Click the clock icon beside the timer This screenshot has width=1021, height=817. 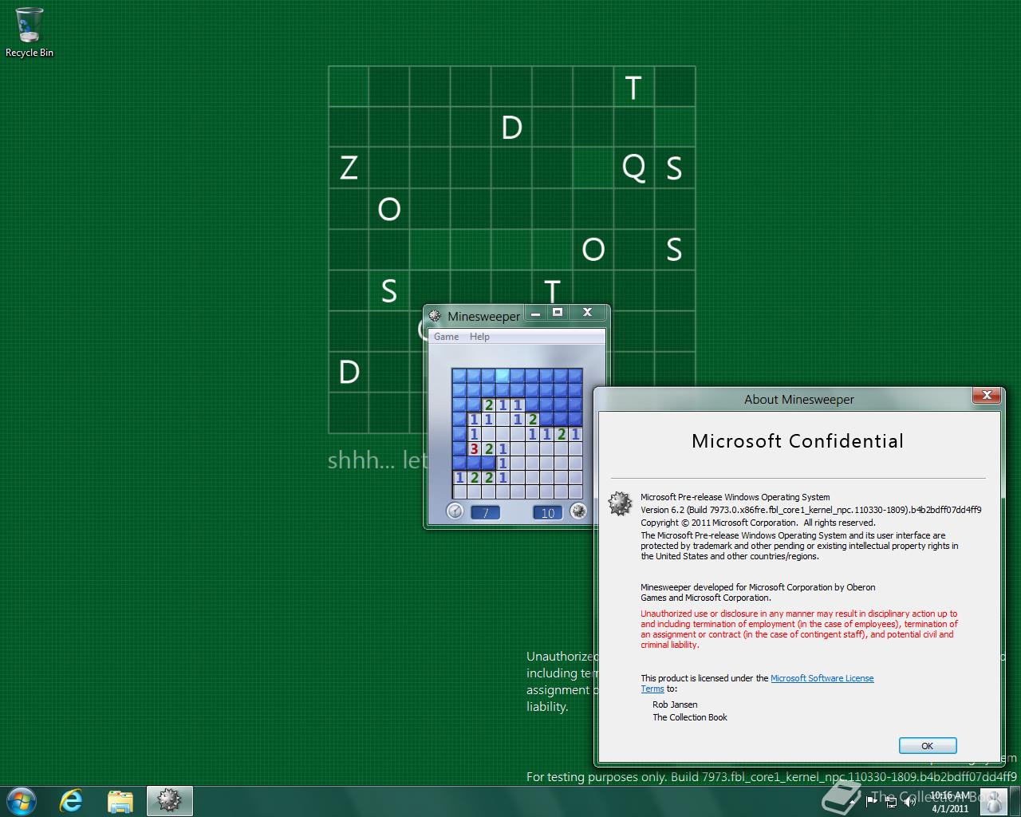coord(455,511)
